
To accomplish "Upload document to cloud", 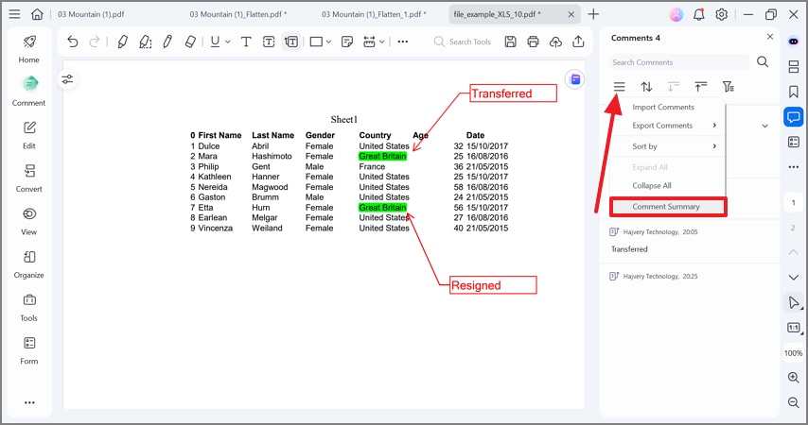I will (x=555, y=42).
